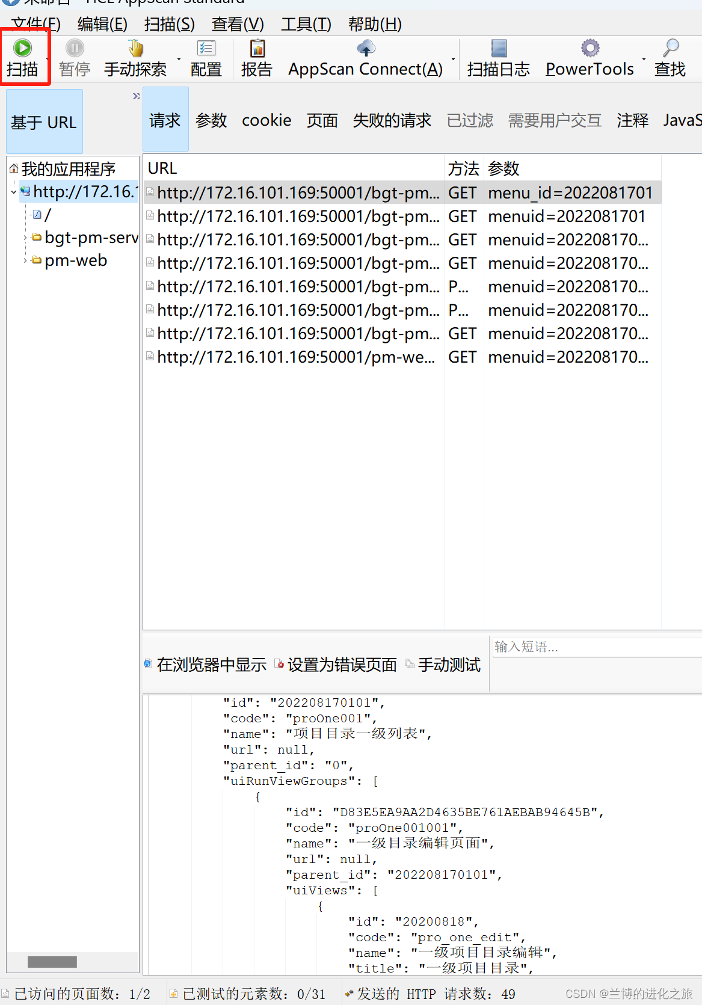Open the Tools (工具) menu
This screenshot has height=1005, width=702.
tap(306, 24)
